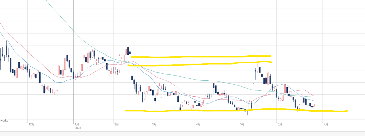Click the 7月 label on time axis

pyautogui.click(x=326, y=124)
